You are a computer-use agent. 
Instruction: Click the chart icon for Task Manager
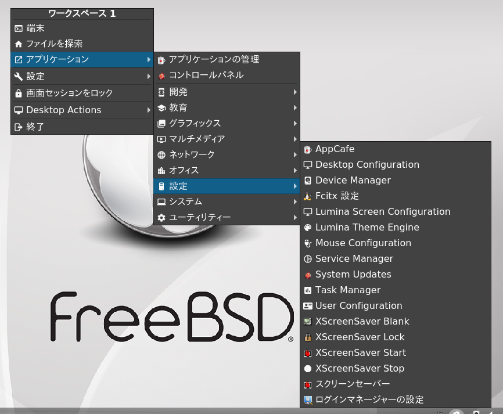pyautogui.click(x=308, y=290)
